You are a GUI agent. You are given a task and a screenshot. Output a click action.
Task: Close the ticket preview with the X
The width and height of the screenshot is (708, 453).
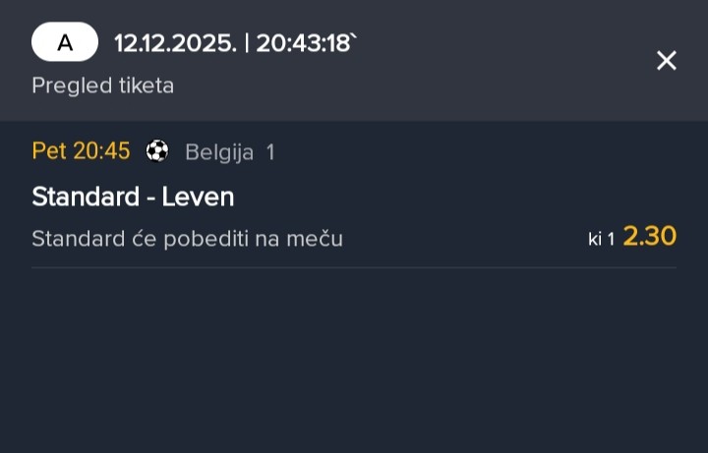[x=667, y=61]
